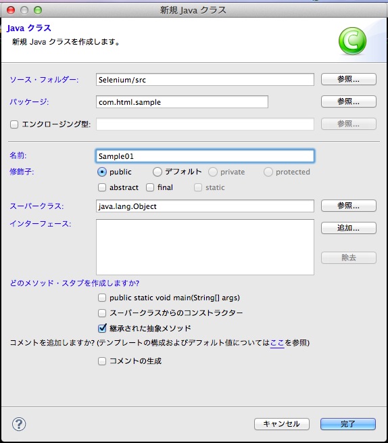This screenshot has height=443, width=388.
Task: Click the キャンセル button
Action: 282,424
